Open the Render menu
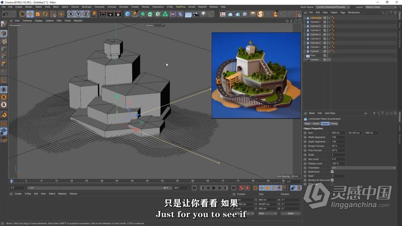Screen dimensions: 402x226 (145, 7)
